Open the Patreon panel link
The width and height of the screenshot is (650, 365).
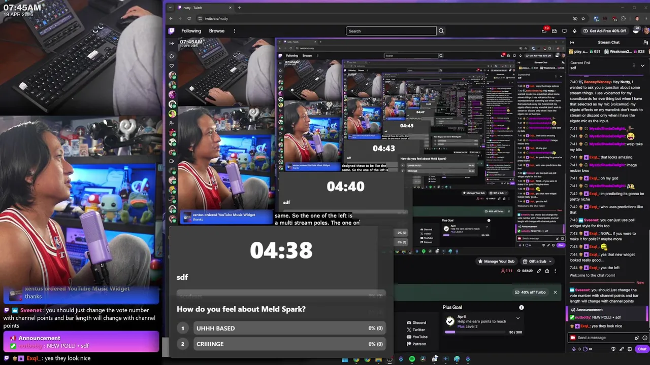point(416,344)
